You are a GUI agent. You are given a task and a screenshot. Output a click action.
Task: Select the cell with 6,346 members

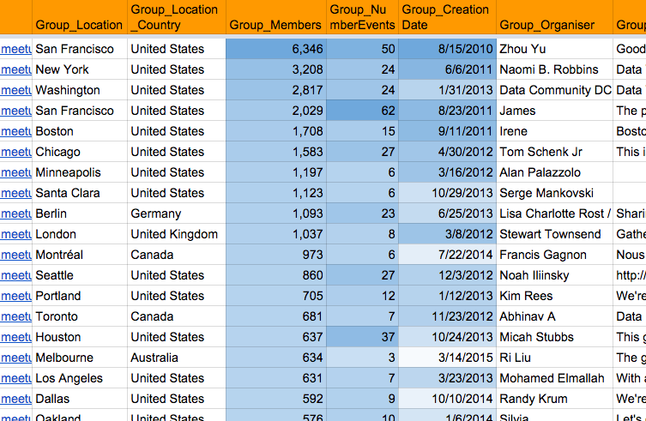point(275,49)
